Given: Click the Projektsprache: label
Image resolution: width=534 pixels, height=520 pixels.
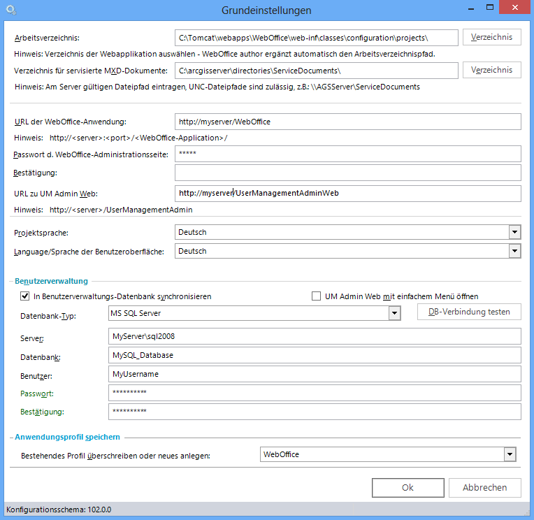Looking at the screenshot, I should 41,233.
